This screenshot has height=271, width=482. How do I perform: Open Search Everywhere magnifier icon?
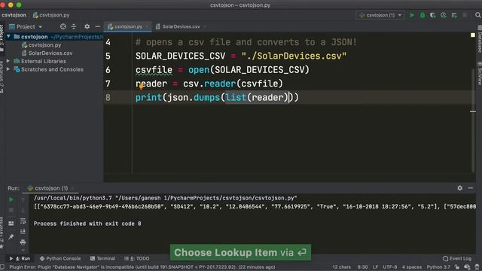click(477, 15)
